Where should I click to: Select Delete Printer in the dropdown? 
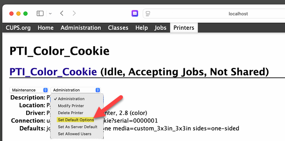[x=70, y=113]
